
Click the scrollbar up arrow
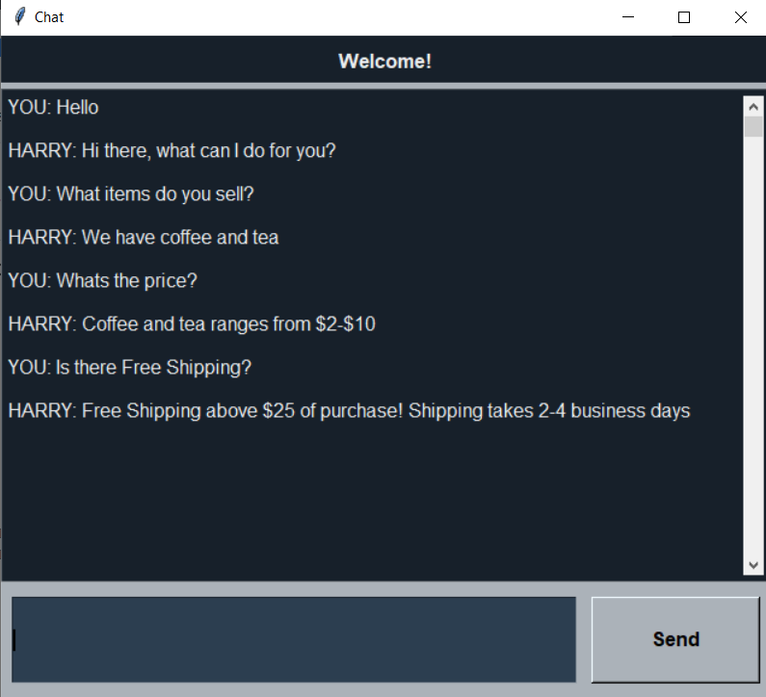(753, 107)
